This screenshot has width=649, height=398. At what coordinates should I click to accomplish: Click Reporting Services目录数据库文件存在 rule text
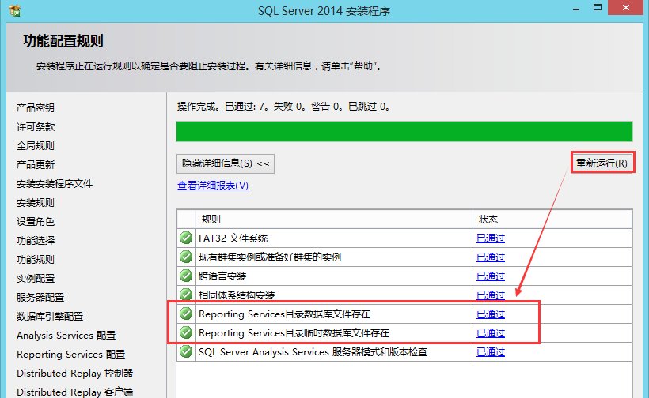(x=285, y=314)
